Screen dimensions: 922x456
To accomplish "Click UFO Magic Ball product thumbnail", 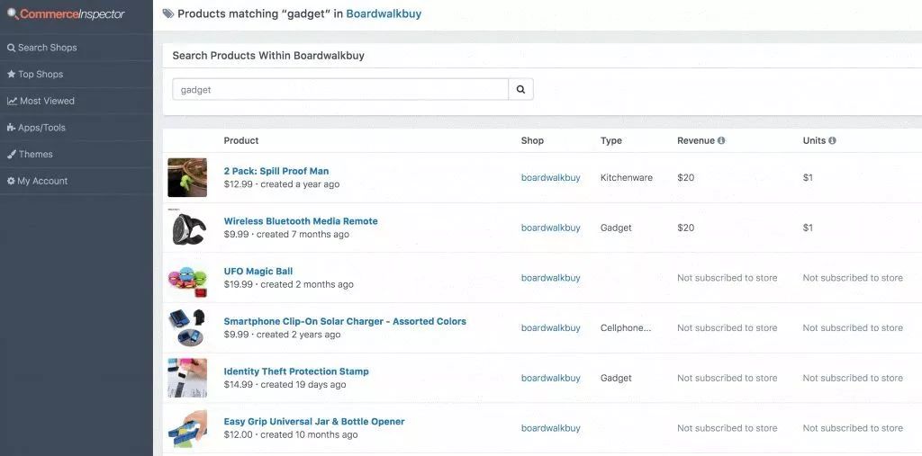I will coord(187,278).
